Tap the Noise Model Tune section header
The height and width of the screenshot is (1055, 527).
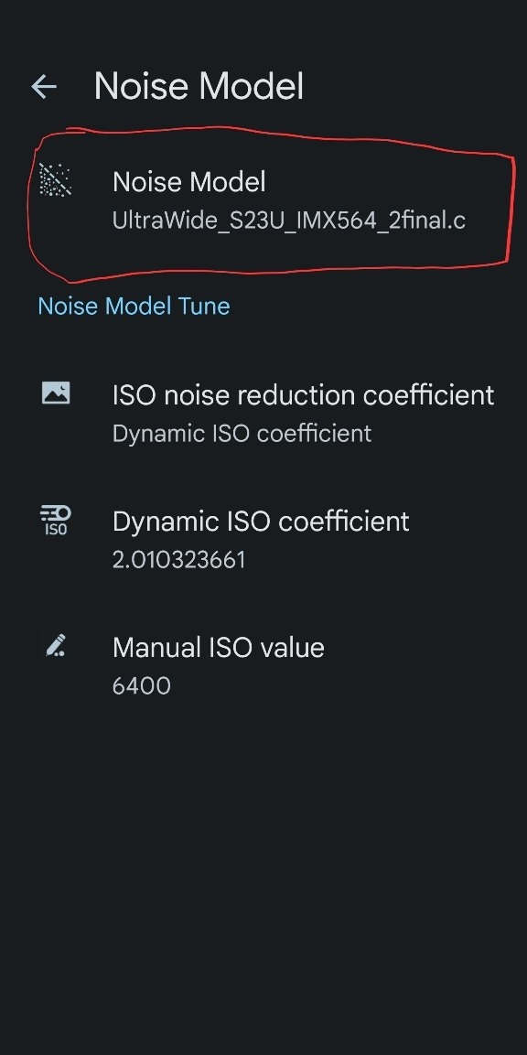tap(134, 307)
